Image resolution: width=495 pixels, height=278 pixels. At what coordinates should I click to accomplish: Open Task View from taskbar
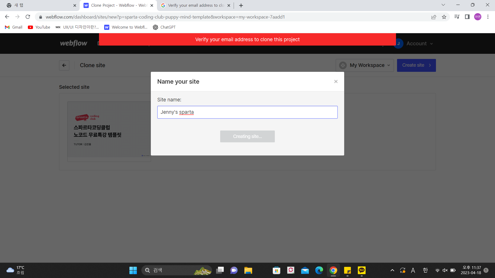tap(220, 270)
